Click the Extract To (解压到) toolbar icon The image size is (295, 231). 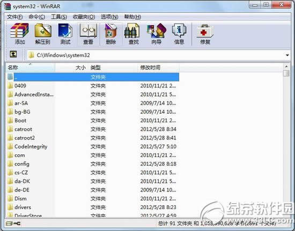[x=43, y=31]
